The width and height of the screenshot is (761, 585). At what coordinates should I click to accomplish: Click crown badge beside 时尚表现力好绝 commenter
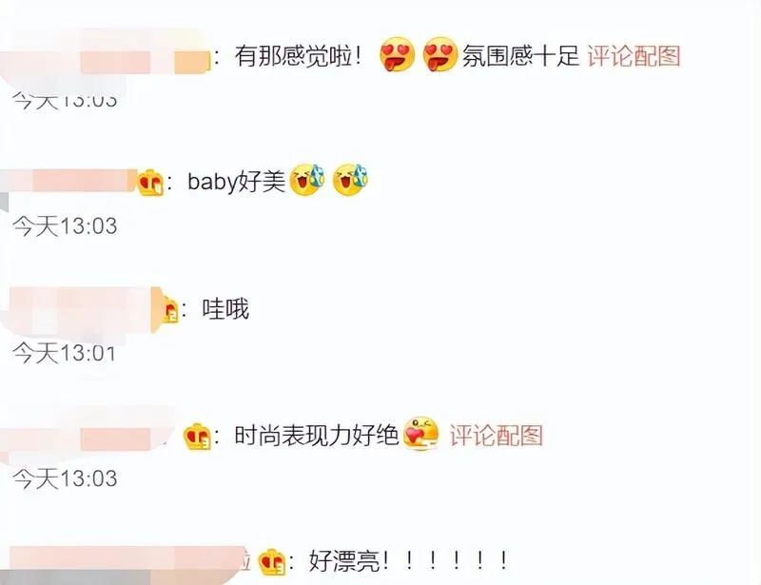(x=197, y=437)
